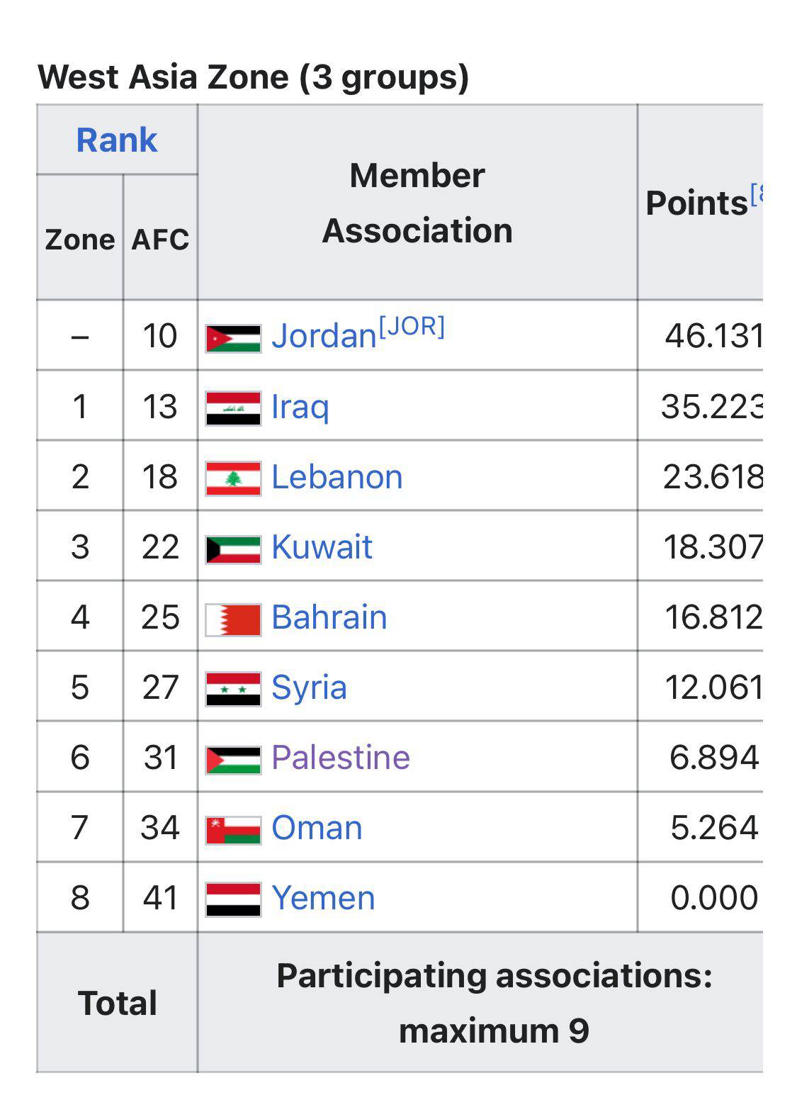Click the Palestine flag icon
The width and height of the screenshot is (797, 1100).
[x=233, y=759]
